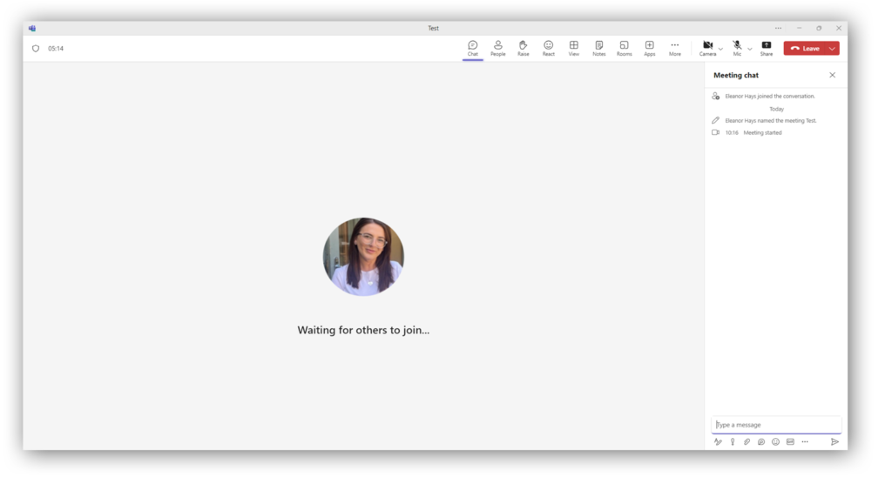Image resolution: width=892 pixels, height=484 pixels.
Task: Click the 'Meeting chat' panel heading
Action: (x=735, y=75)
